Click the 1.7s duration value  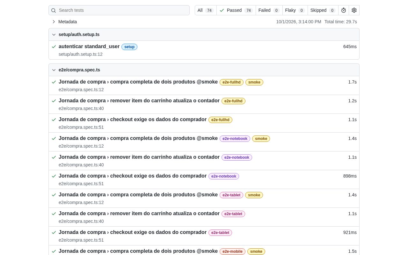pos(352,82)
